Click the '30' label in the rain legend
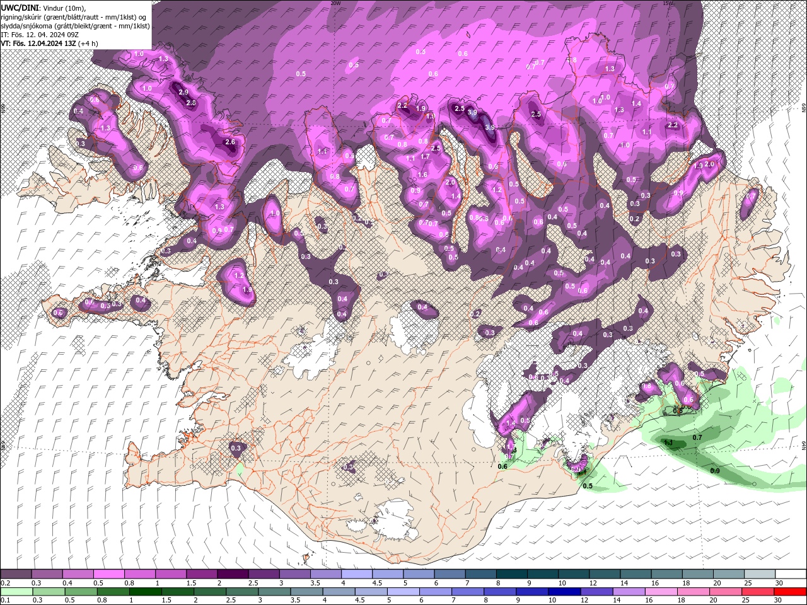This screenshot has height=605, width=807. tap(777, 601)
